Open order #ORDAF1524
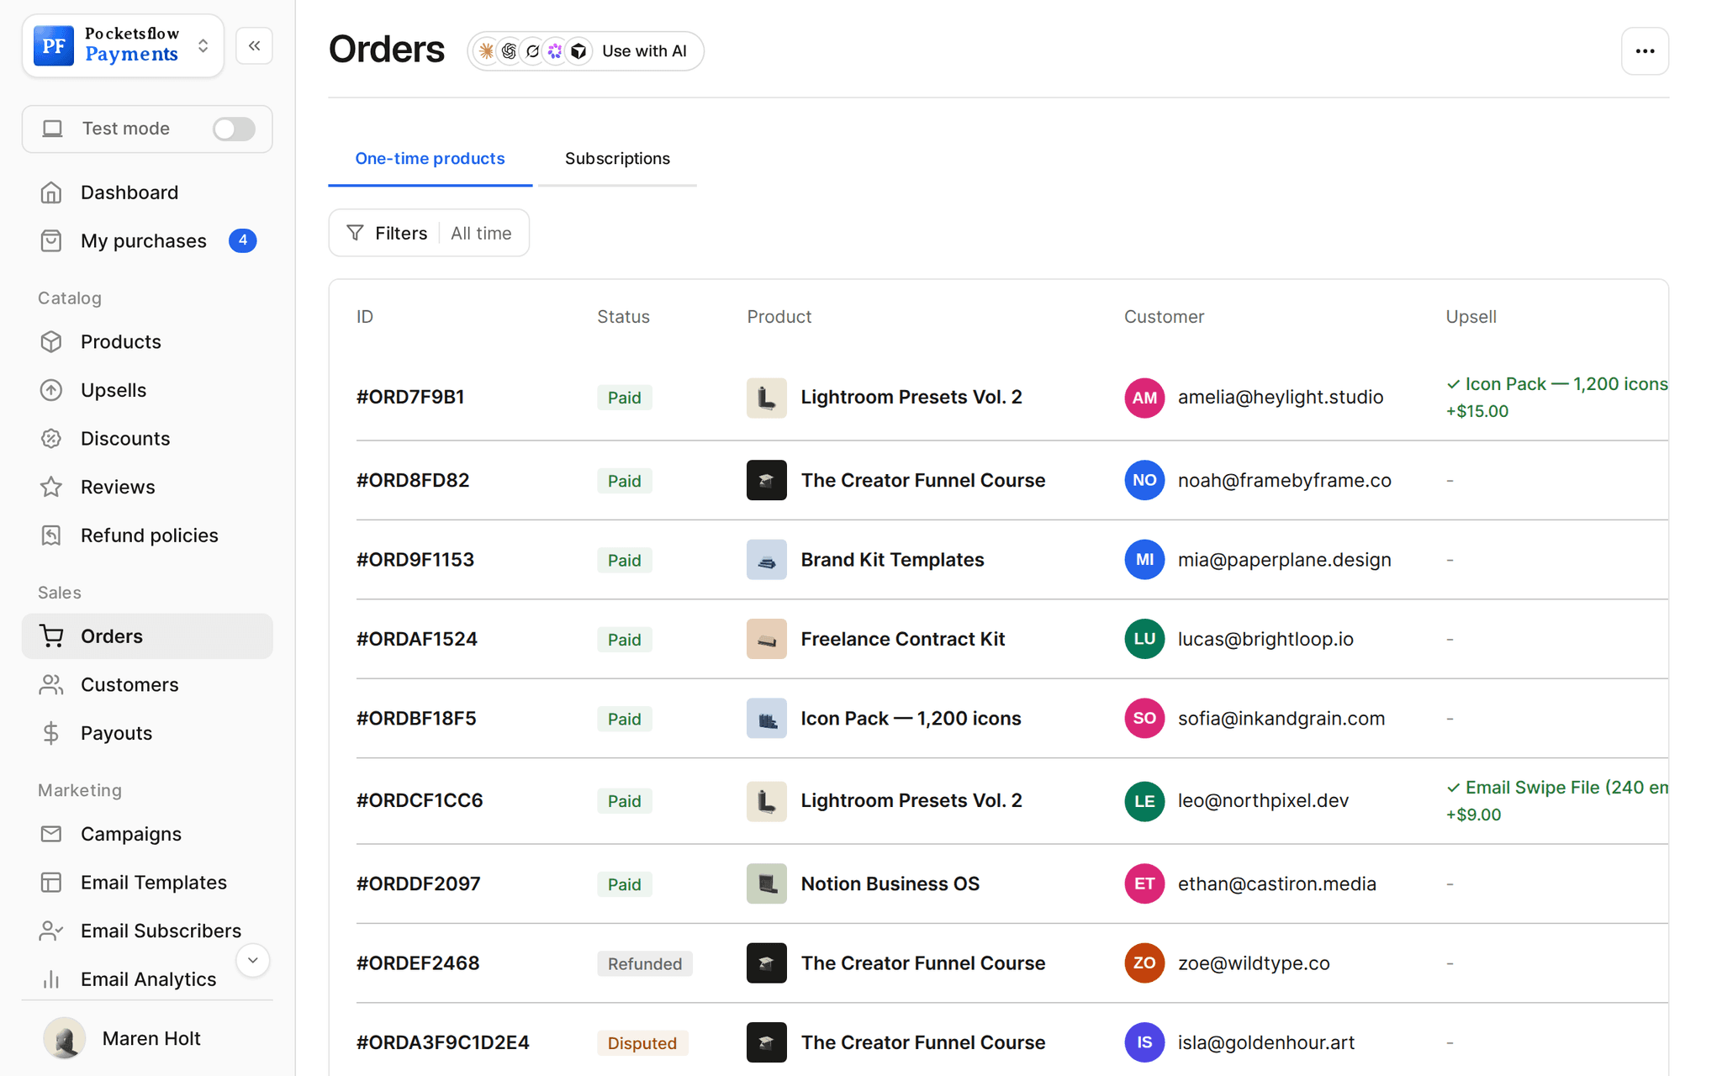Viewport: 1722px width, 1076px height. point(417,639)
